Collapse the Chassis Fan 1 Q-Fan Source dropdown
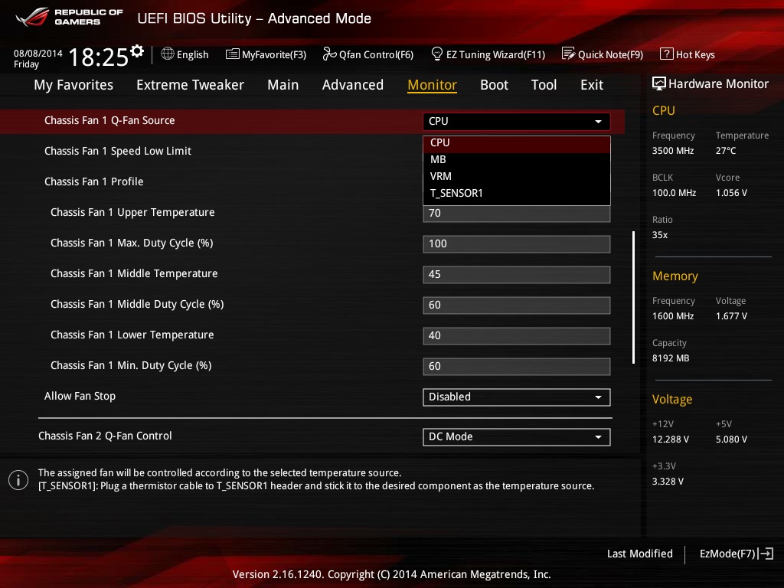Viewport: 784px width, 588px height. [x=517, y=122]
